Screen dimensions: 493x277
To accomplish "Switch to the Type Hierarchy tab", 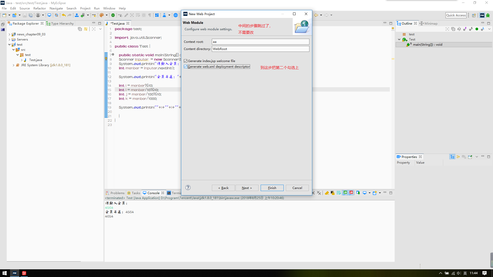I will click(62, 23).
